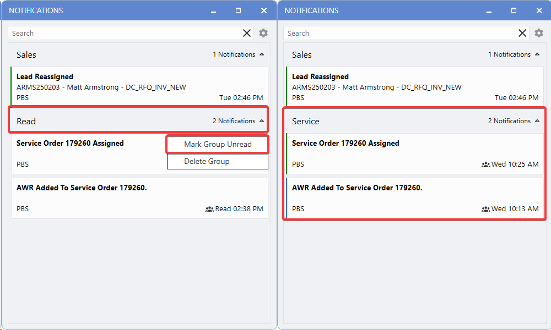The height and width of the screenshot is (330, 551).
Task: Click people icon beside Wed 10:13 AM
Action: [x=485, y=209]
